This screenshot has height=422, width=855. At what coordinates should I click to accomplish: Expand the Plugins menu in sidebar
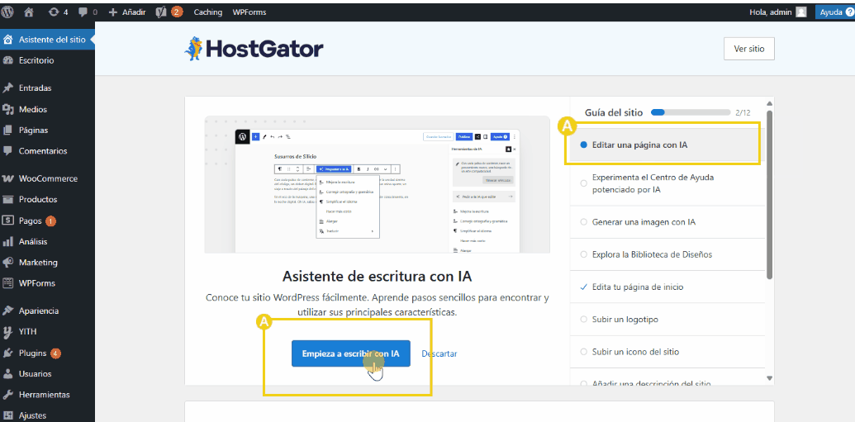[x=33, y=353]
